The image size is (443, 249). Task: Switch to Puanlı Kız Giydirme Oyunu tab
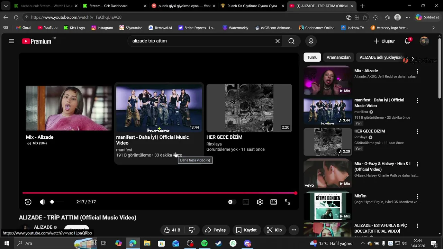click(x=252, y=6)
